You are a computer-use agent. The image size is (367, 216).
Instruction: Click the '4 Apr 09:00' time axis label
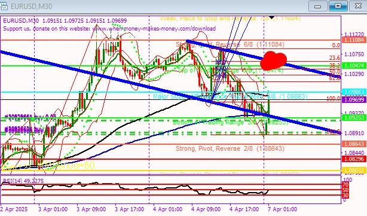pyautogui.click(x=206, y=209)
